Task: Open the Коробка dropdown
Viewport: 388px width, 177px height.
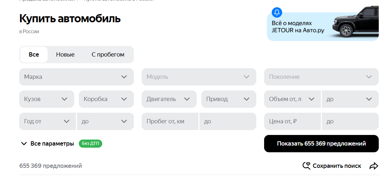Action: (106, 99)
